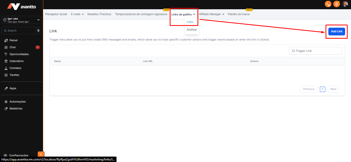Open the Painéis de marca tab
Image resolution: width=351 pixels, height=162 pixels.
[239, 14]
